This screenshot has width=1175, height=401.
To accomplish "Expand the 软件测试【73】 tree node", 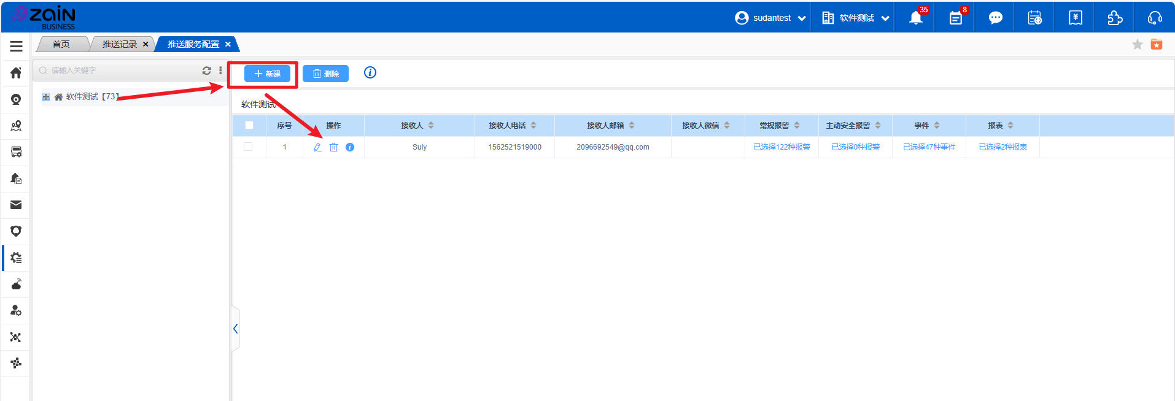I will [46, 97].
